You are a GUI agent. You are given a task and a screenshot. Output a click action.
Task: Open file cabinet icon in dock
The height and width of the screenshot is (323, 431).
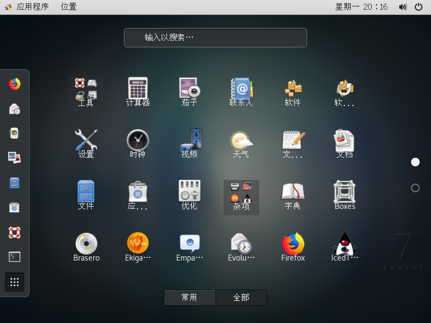[15, 182]
